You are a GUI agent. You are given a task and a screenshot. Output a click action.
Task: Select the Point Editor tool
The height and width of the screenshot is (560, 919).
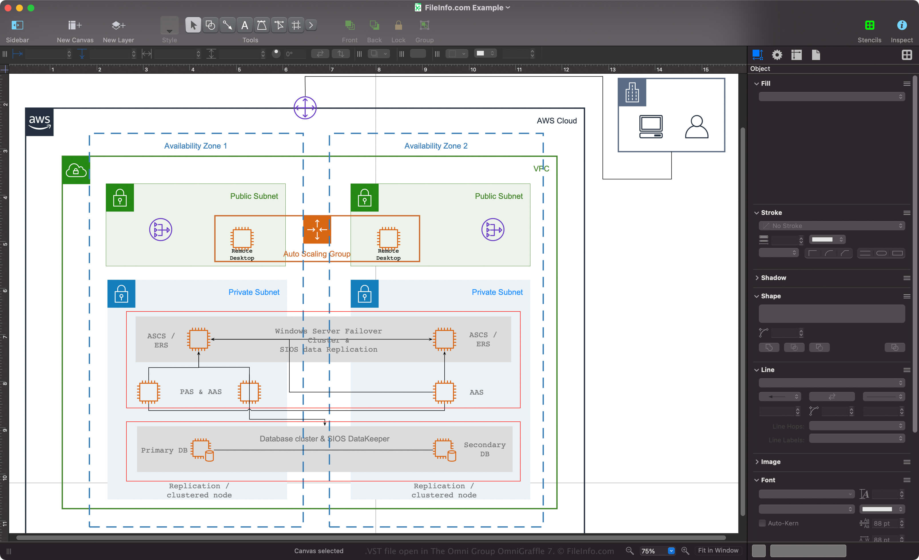[x=279, y=25]
